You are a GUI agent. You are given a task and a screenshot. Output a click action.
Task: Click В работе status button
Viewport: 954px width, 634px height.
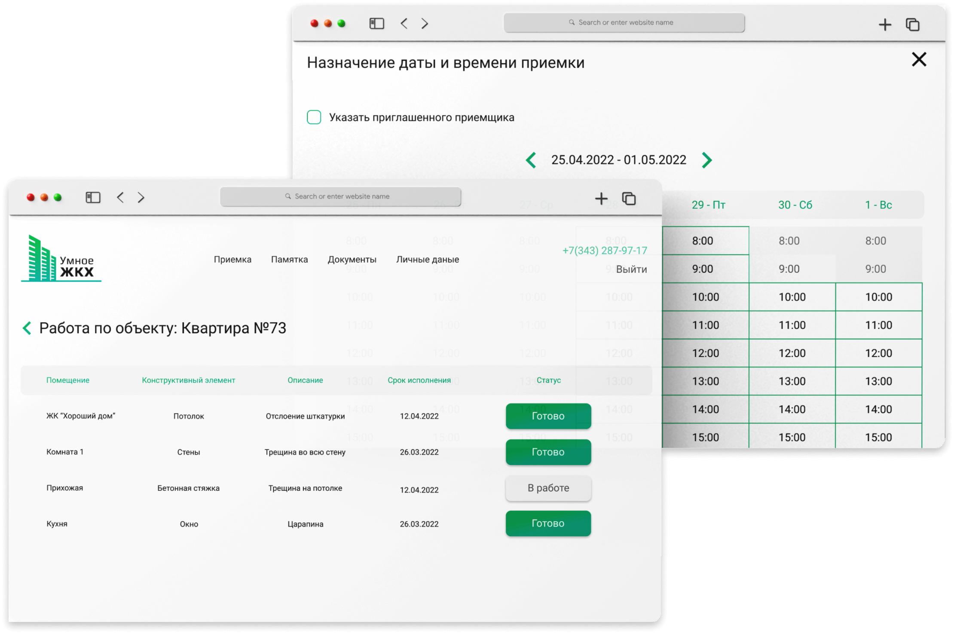548,488
